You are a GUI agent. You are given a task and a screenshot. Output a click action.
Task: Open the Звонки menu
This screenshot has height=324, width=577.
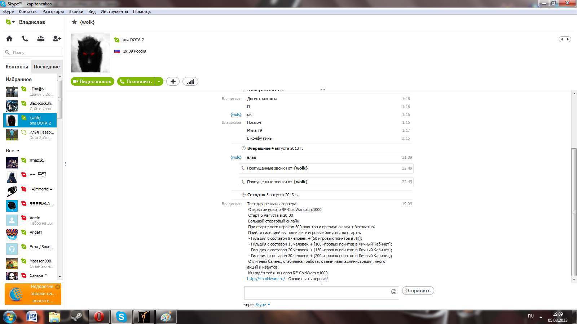point(76,12)
